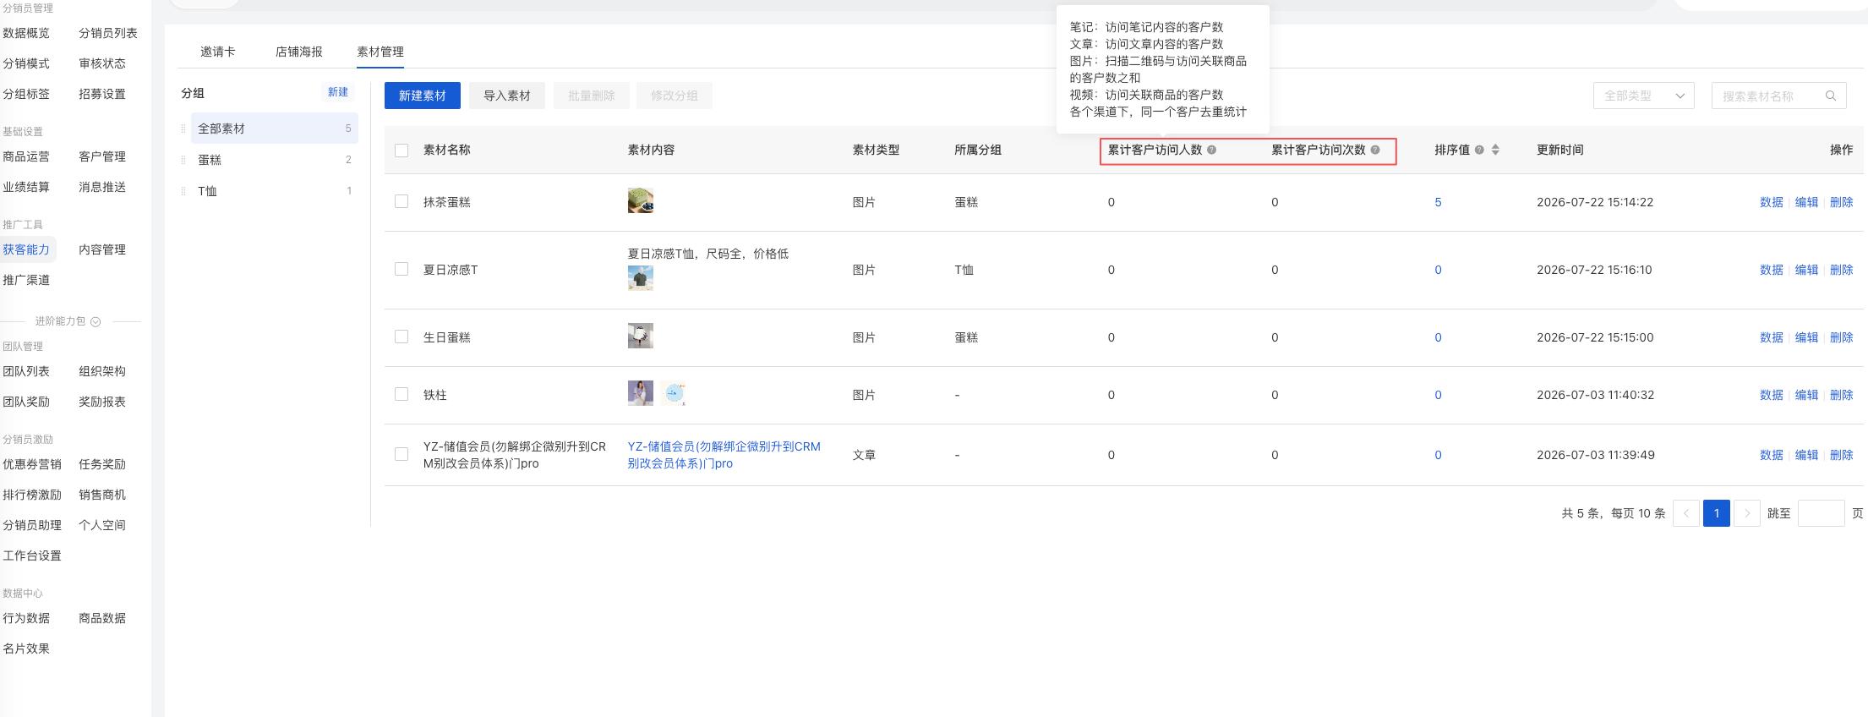Image resolution: width=1868 pixels, height=717 pixels.
Task: Go to previous page arrow
Action: [x=1686, y=513]
